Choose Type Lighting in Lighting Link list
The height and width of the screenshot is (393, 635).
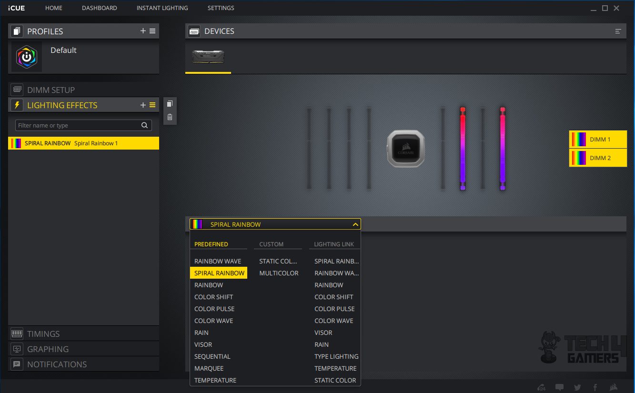(336, 356)
